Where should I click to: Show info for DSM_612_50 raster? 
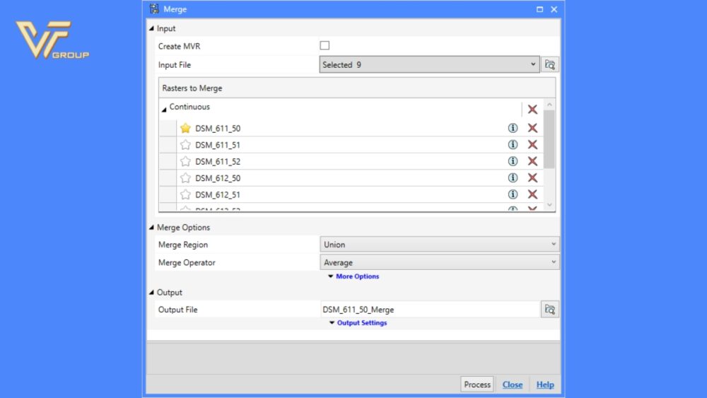[513, 178]
